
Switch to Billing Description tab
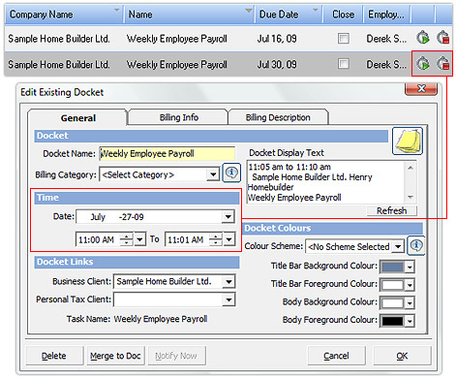pos(278,117)
